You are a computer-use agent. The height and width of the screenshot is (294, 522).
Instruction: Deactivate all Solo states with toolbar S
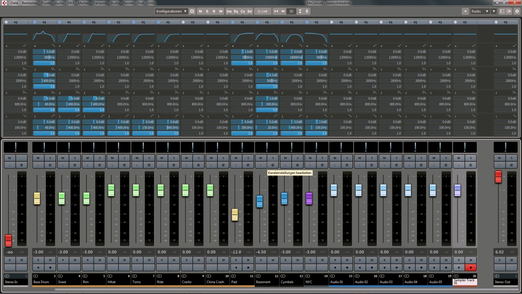click(x=207, y=11)
